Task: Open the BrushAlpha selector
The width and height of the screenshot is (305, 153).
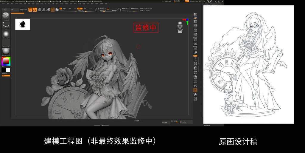Action: (6, 34)
